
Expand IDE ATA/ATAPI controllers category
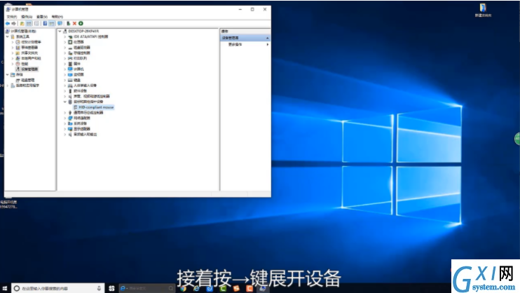(x=65, y=37)
